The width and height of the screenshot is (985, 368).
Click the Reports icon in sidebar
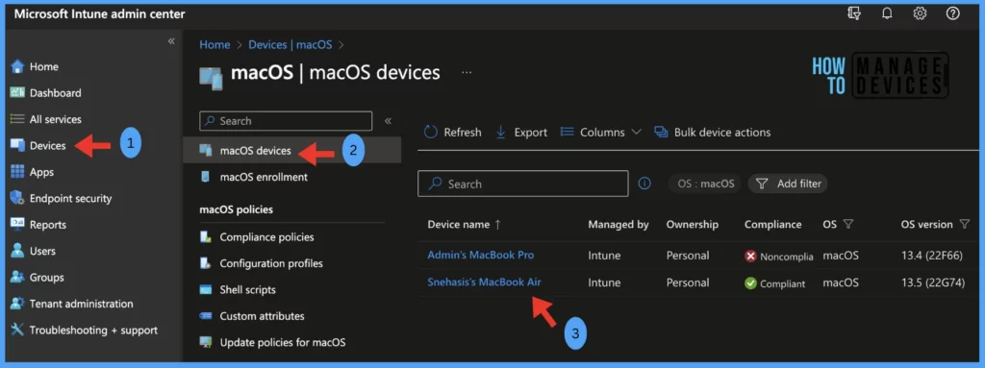tap(17, 225)
